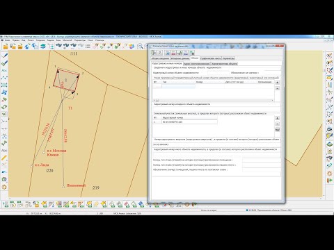
Task: Open the Правка menu
Action: click(x=16, y=40)
